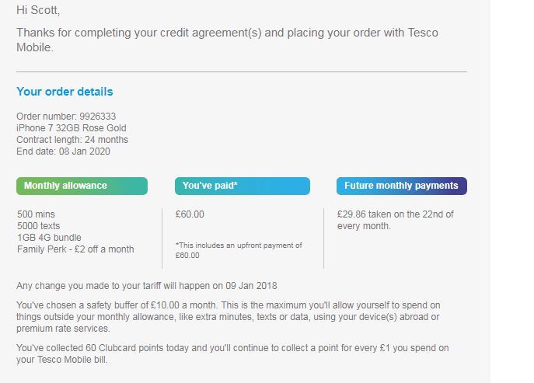Click the £60.00 paid amount

click(190, 214)
